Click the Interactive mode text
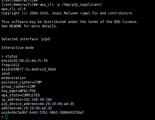This screenshot has height=120, width=155. pyautogui.click(x=18, y=48)
